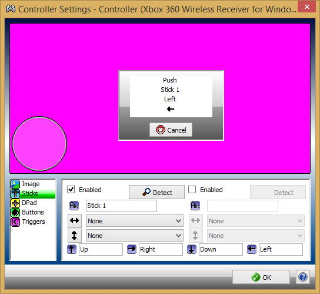The height and width of the screenshot is (294, 320).
Task: Click the right arrow direction icon
Action: (x=132, y=249)
